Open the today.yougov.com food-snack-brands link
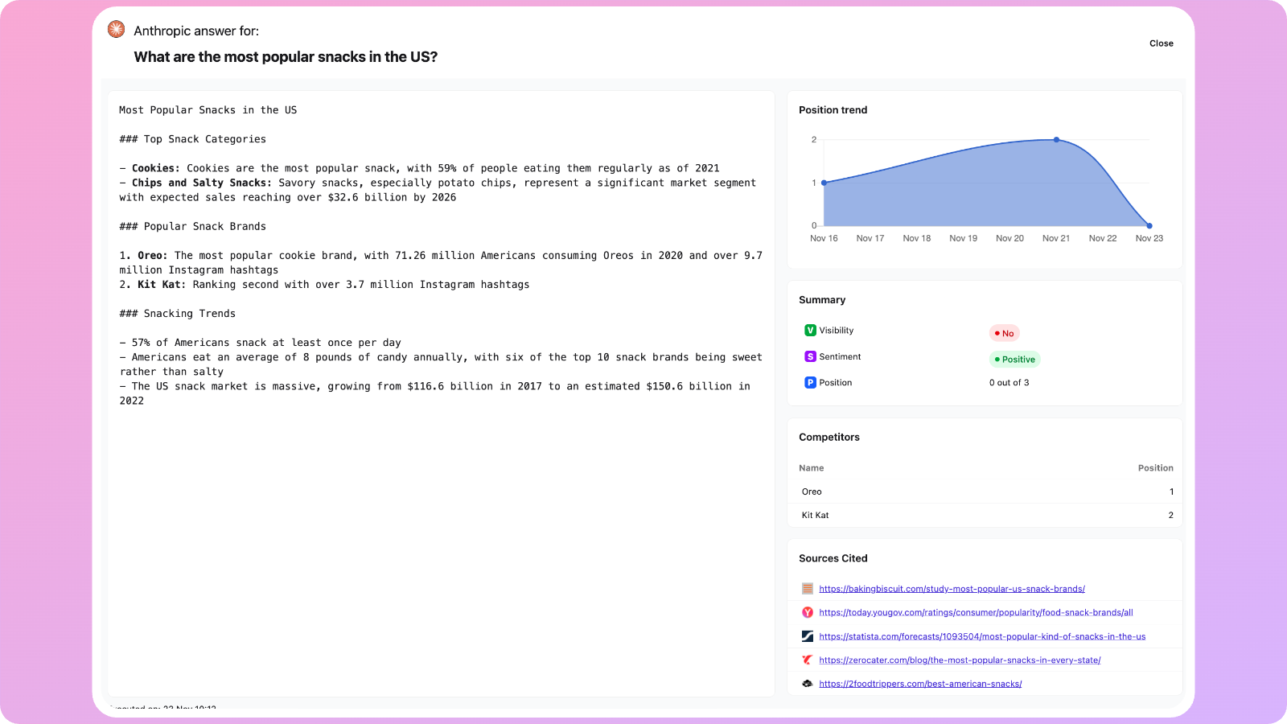 976,612
